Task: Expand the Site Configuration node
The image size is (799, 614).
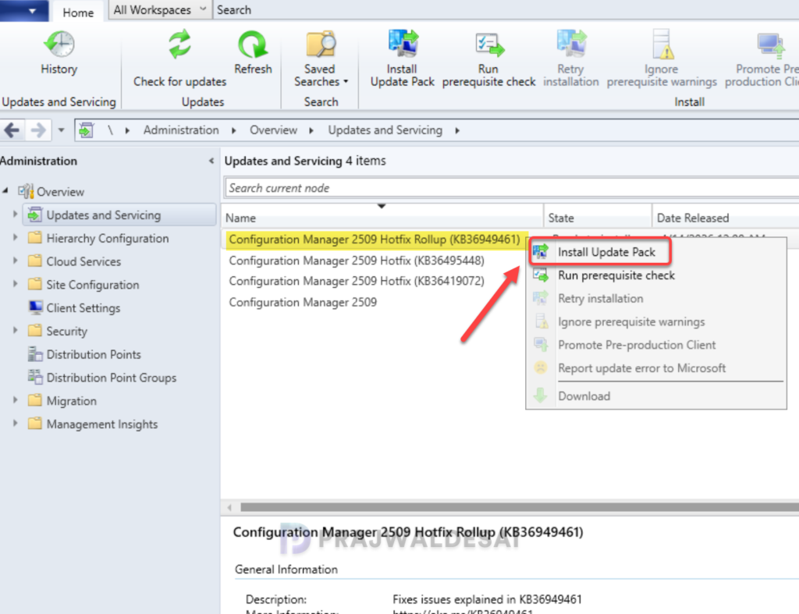Action: click(x=16, y=284)
